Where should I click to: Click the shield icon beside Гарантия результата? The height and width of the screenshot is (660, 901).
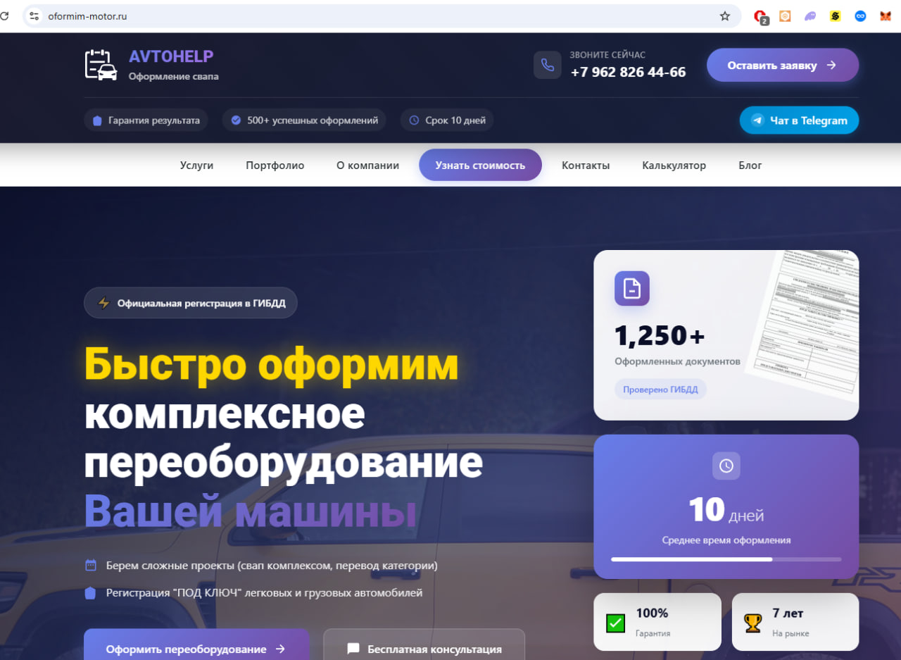click(96, 120)
